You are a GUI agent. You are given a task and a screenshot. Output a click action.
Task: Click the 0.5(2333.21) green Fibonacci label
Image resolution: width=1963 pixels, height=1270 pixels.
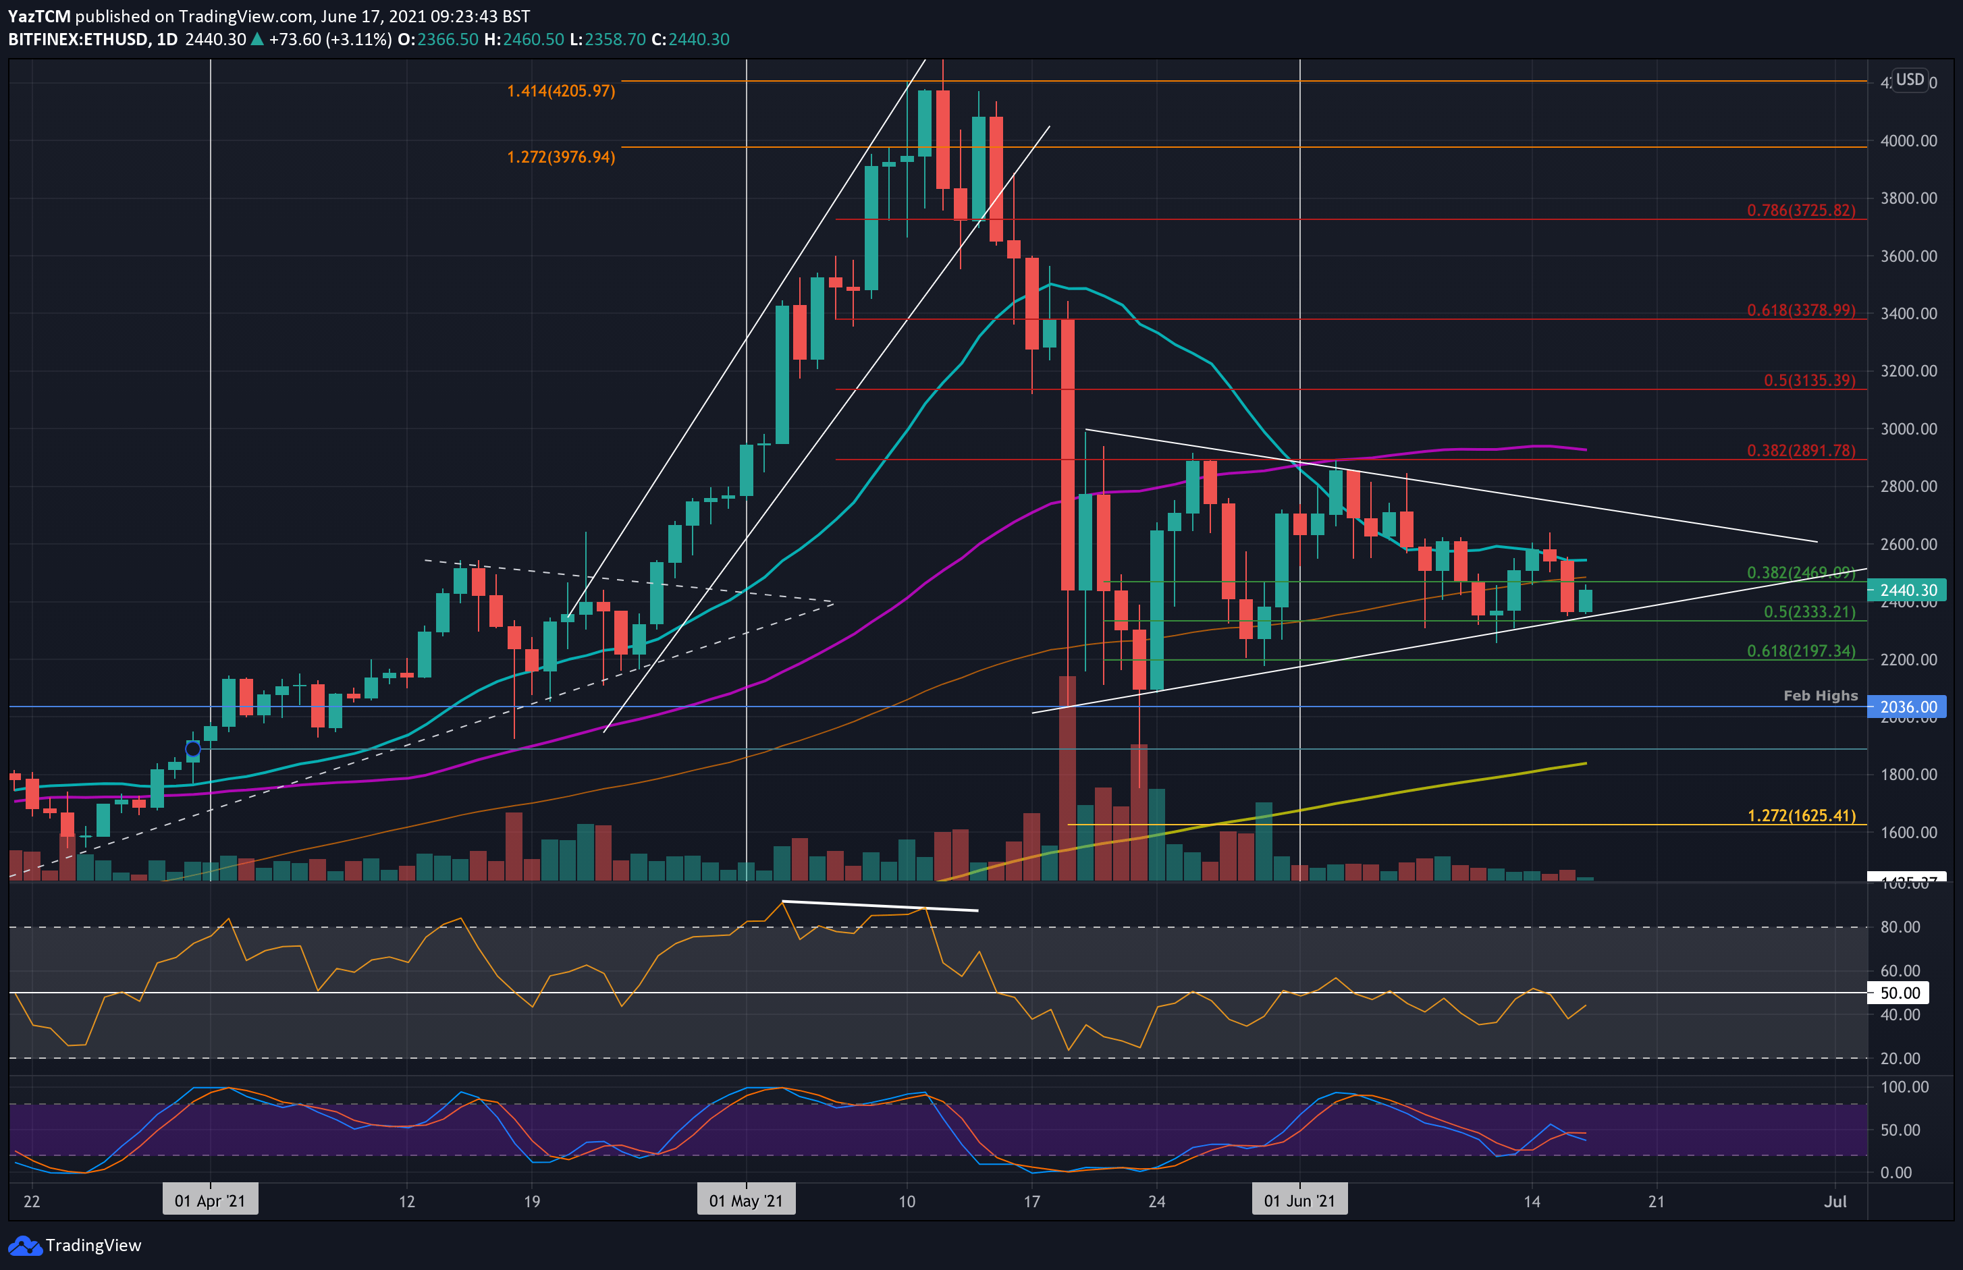1810,612
